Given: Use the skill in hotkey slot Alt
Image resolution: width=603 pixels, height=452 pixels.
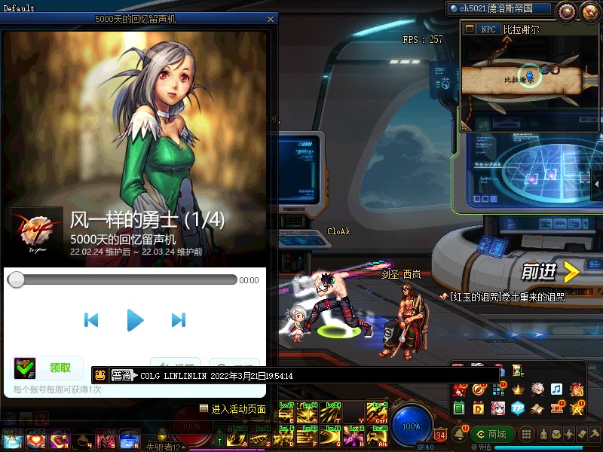Looking at the screenshot, I should pyautogui.click(x=376, y=436).
